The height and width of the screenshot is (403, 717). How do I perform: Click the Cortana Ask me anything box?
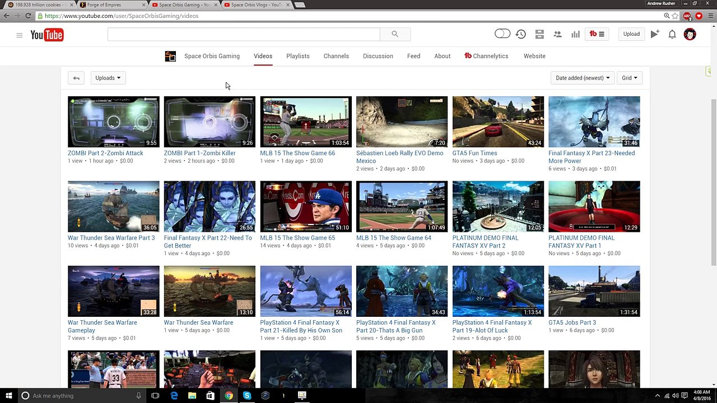point(82,396)
